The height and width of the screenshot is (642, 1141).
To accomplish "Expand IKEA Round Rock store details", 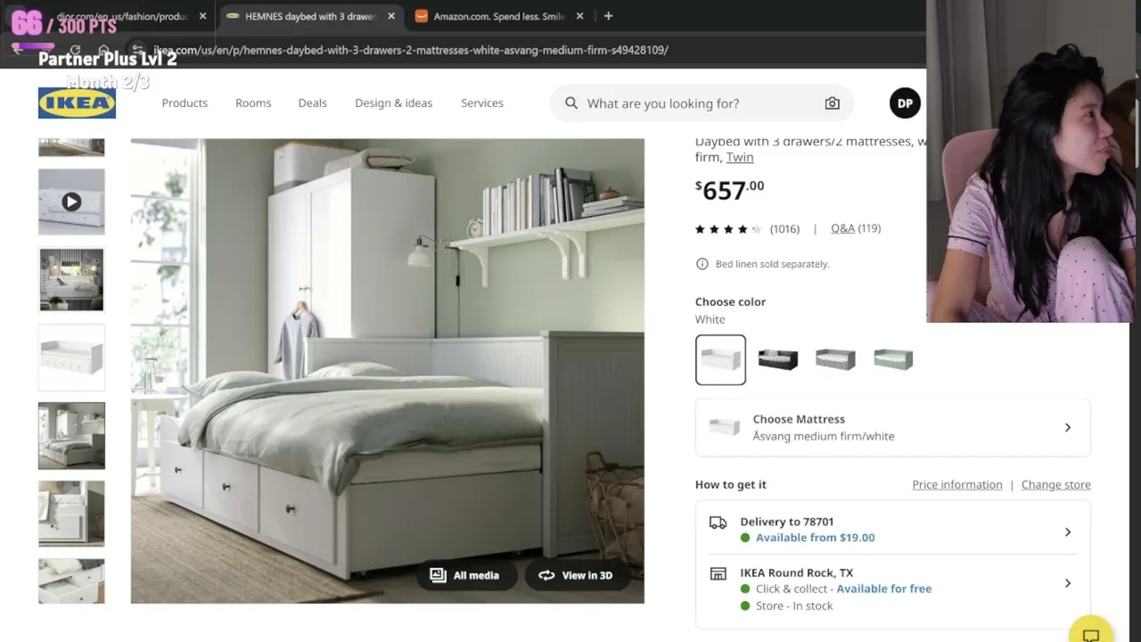I will pyautogui.click(x=892, y=589).
